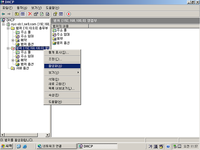Open the 보기(V) submenu in context menu
Image resolution: width=200 pixels, height=150 pixels.
coord(62,72)
